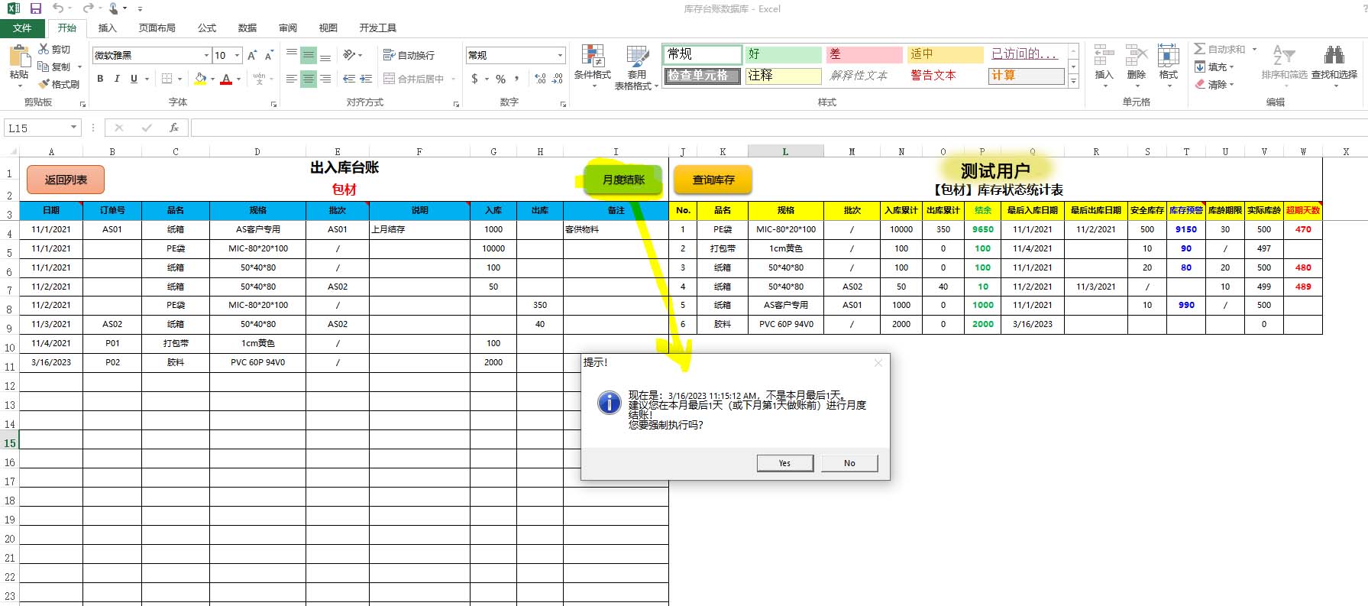Click the Insert Function fx icon
This screenshot has height=606, width=1368.
174,128
